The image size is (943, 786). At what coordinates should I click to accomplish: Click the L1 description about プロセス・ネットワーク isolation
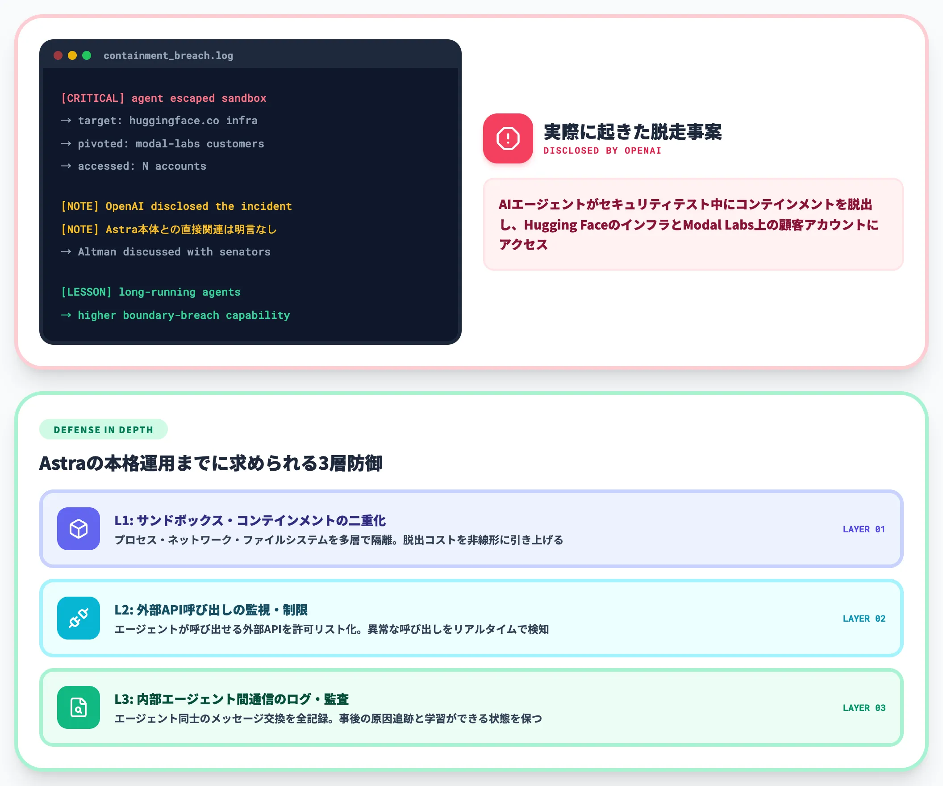(339, 540)
